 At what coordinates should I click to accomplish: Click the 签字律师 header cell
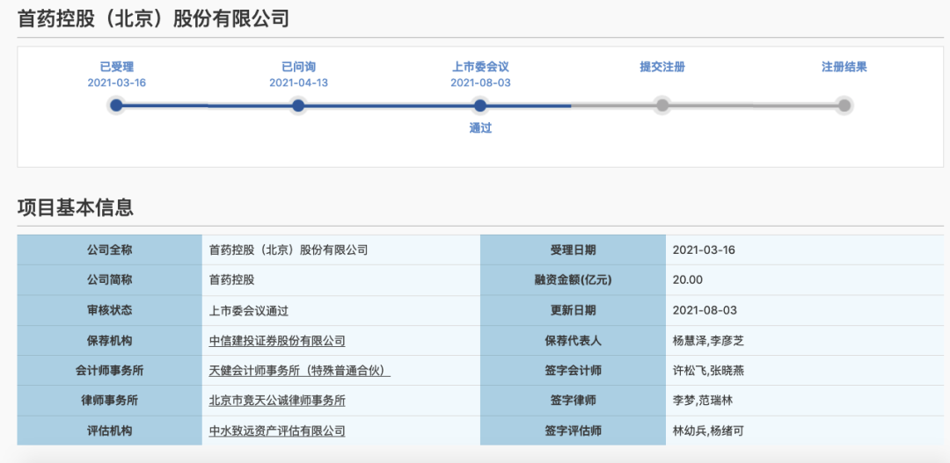(x=574, y=401)
